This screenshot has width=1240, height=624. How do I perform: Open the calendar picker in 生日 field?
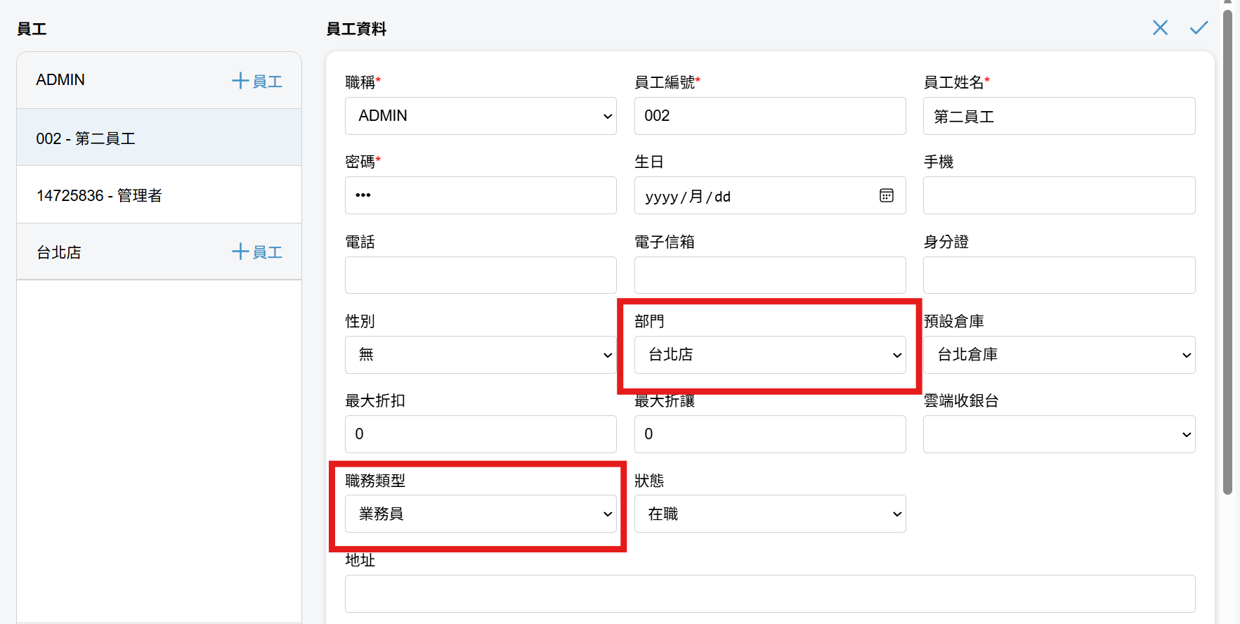point(887,195)
